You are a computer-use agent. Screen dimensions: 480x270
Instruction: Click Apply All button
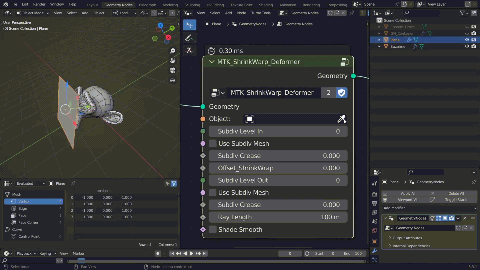pyautogui.click(x=405, y=193)
